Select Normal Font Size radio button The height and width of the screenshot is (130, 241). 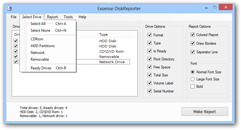click(193, 72)
